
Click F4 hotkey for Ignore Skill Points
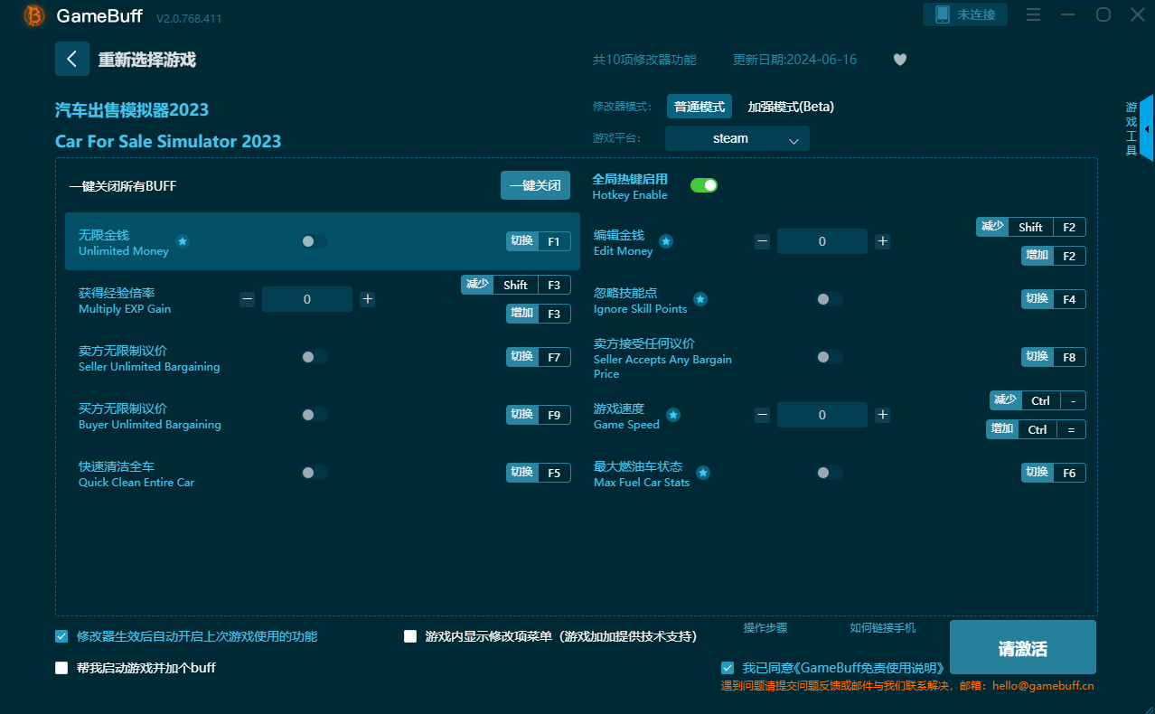[x=1054, y=299]
